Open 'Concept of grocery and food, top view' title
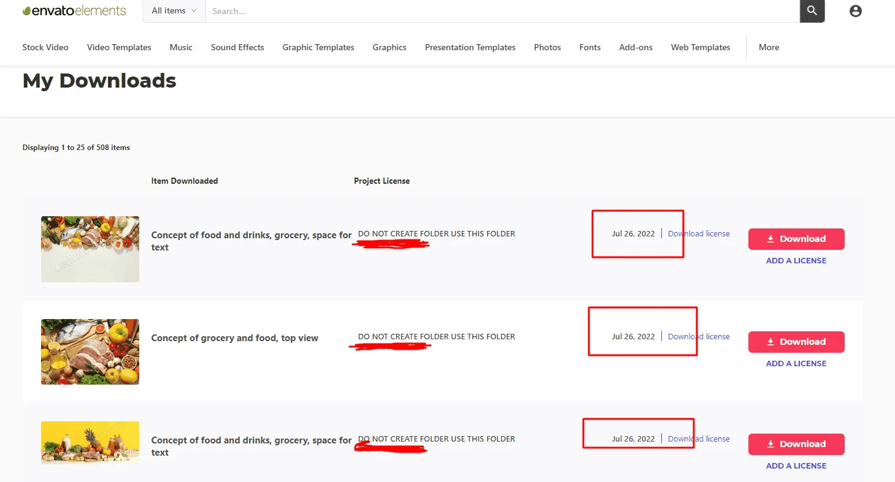895x482 pixels. point(235,338)
